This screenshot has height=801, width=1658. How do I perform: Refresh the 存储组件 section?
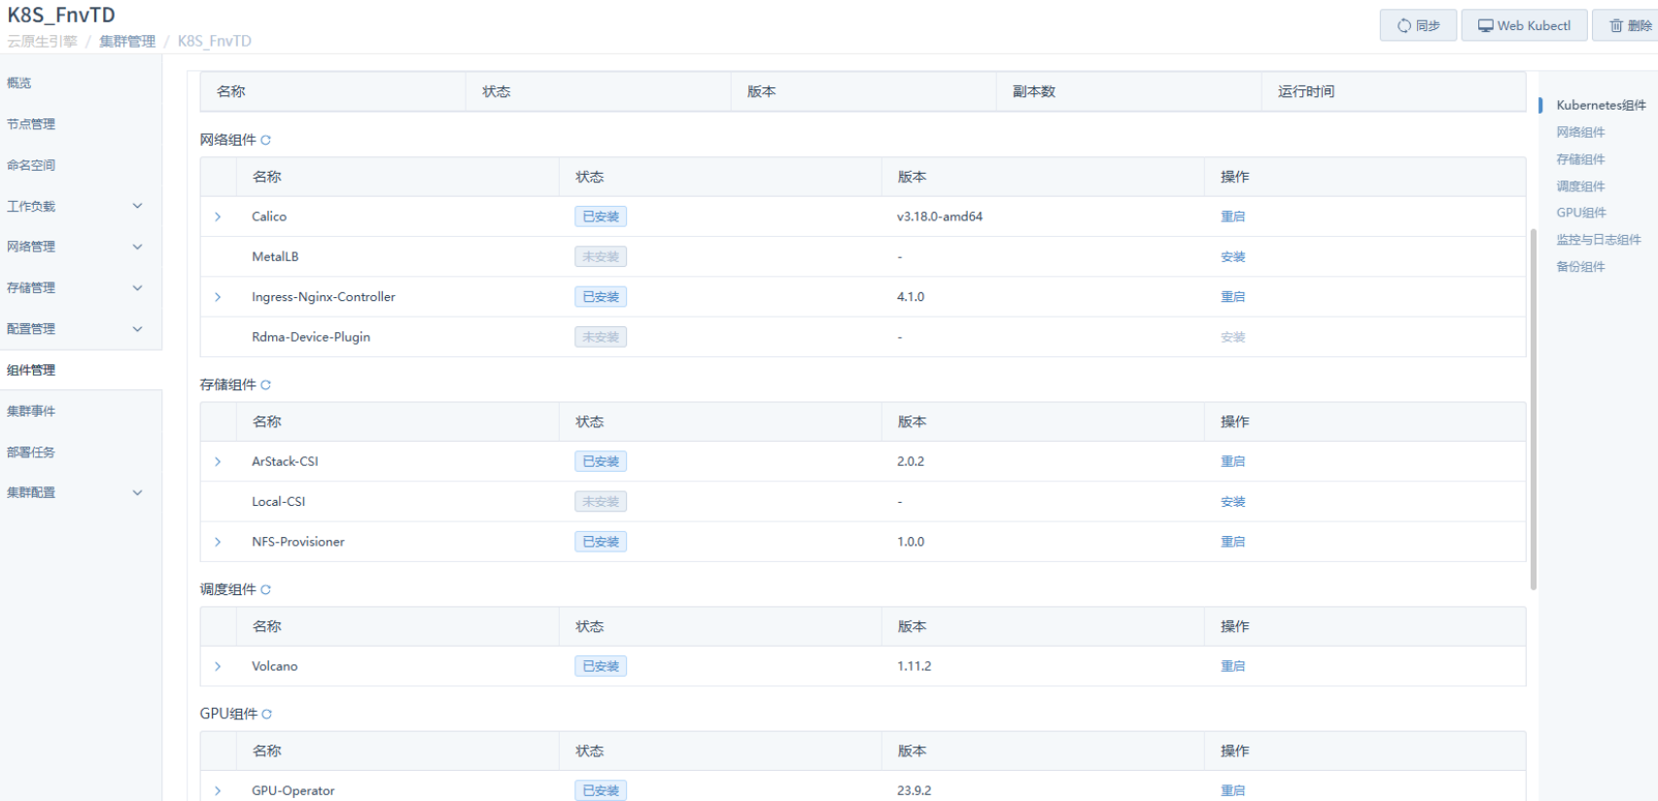pos(265,385)
